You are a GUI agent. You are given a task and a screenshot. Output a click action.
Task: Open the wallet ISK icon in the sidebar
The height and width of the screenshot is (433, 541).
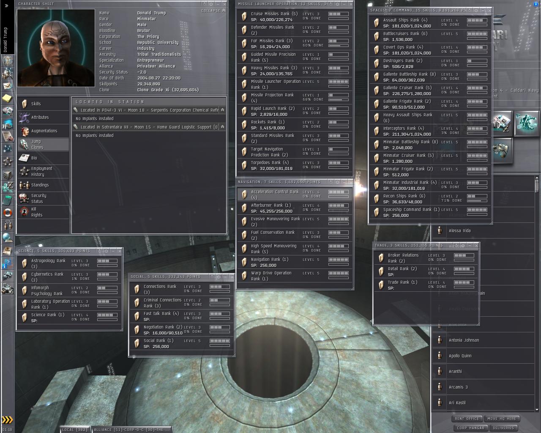[7, 187]
